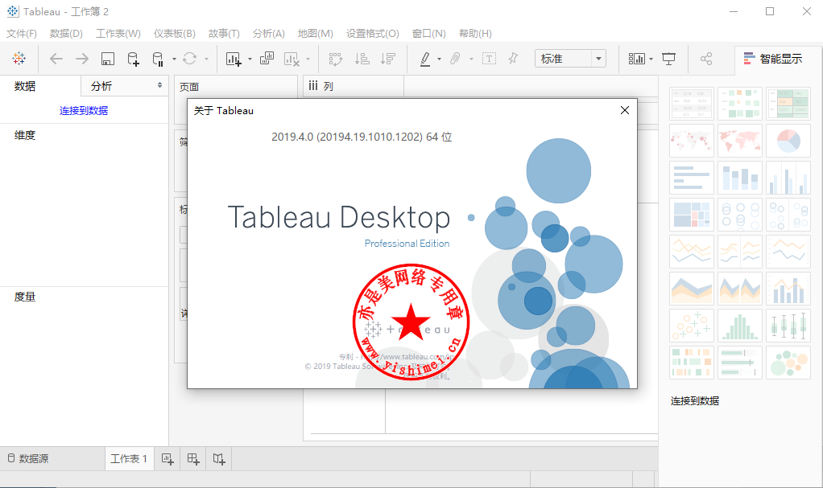Open the 工作表(W) menu
This screenshot has width=823, height=488.
click(118, 34)
